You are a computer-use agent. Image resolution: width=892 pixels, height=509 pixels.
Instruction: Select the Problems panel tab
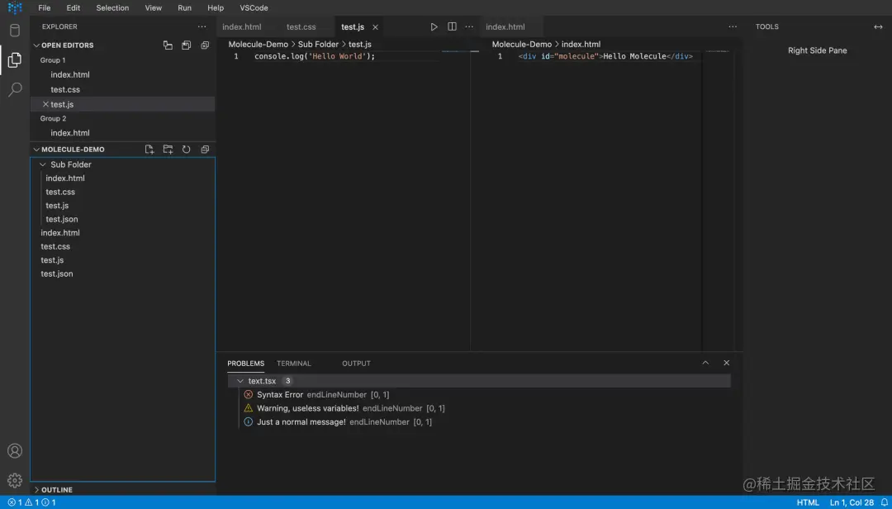(246, 364)
